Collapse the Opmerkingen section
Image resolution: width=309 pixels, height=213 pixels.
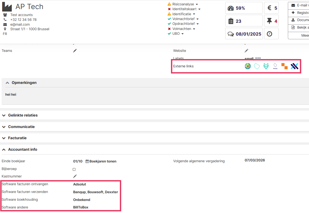7,83
